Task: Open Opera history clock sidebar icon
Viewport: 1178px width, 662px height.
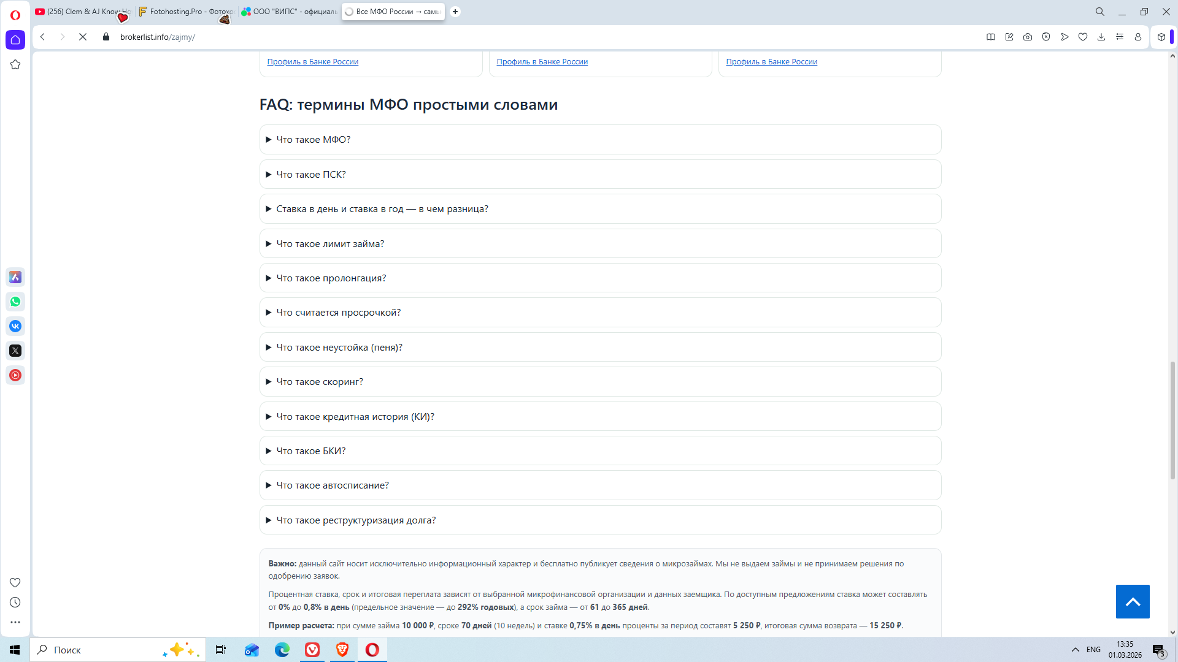Action: pos(15,603)
